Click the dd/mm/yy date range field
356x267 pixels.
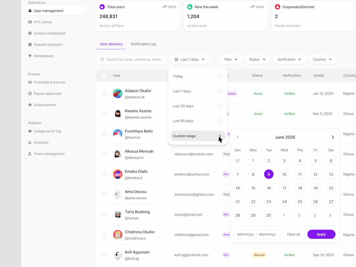[x=256, y=234]
